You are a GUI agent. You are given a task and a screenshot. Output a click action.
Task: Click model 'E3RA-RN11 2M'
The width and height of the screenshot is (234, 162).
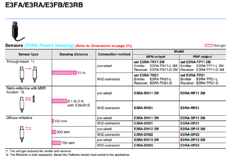click(146, 93)
